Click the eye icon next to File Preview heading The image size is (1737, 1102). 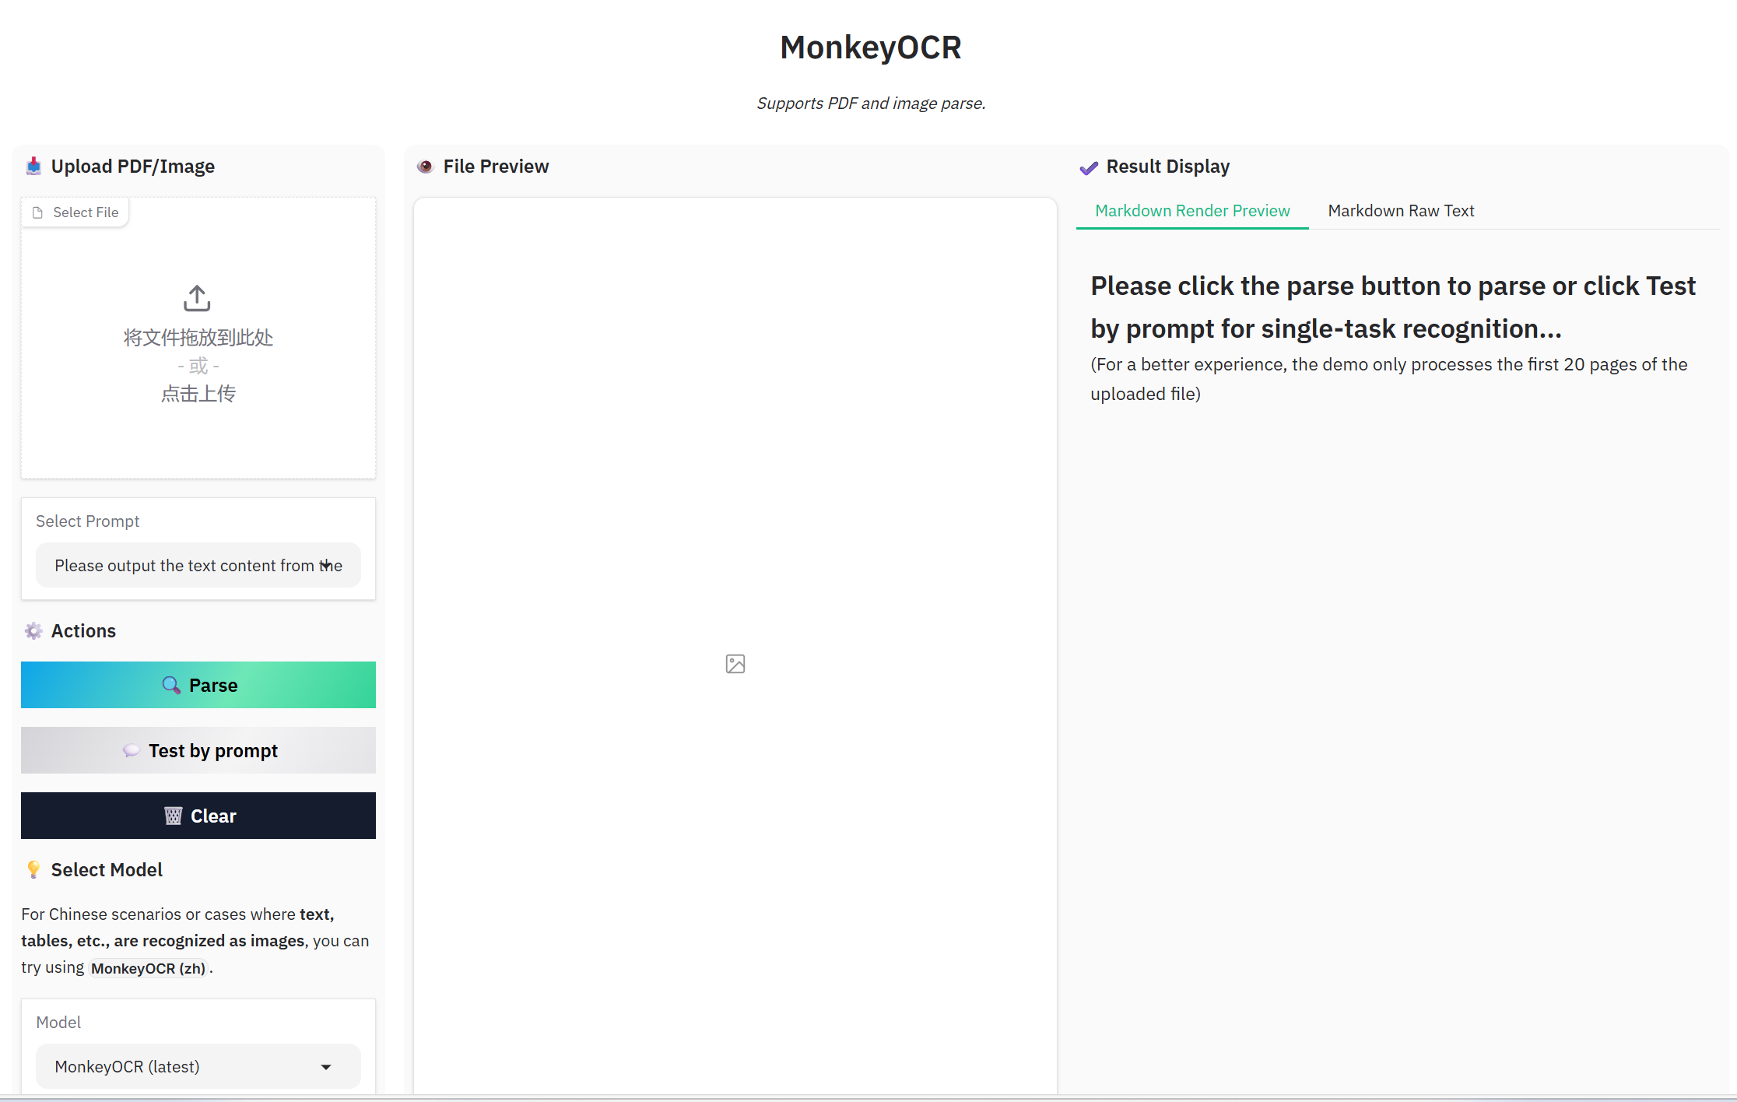click(x=425, y=167)
